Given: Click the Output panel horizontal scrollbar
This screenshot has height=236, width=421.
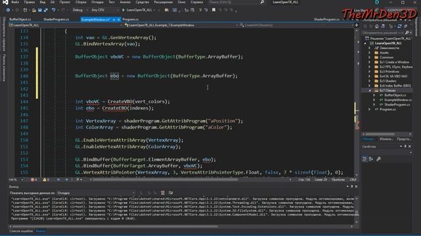Looking at the screenshot, I should [182, 227].
